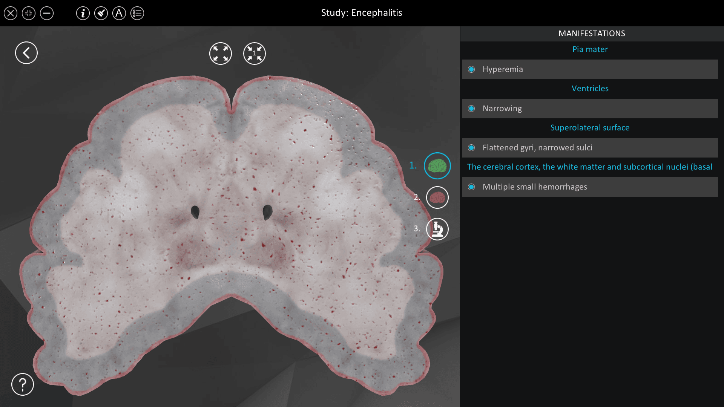The image size is (724, 407).
Task: Close the study with the X icon
Action: [11, 14]
